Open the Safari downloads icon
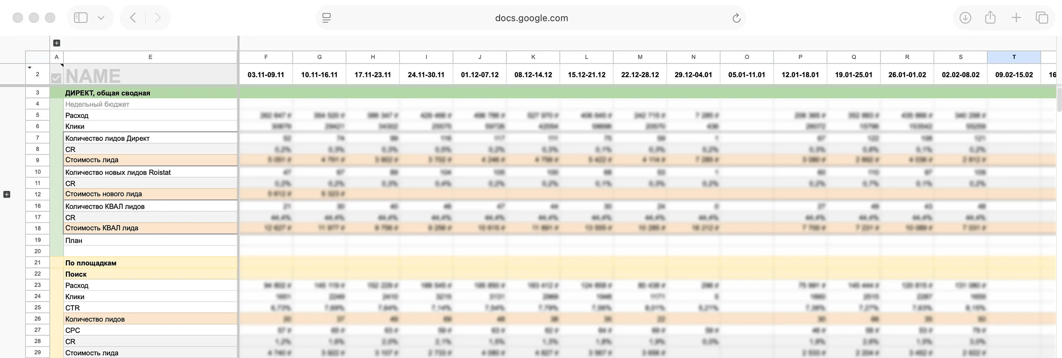This screenshot has height=358, width=1062. (965, 18)
